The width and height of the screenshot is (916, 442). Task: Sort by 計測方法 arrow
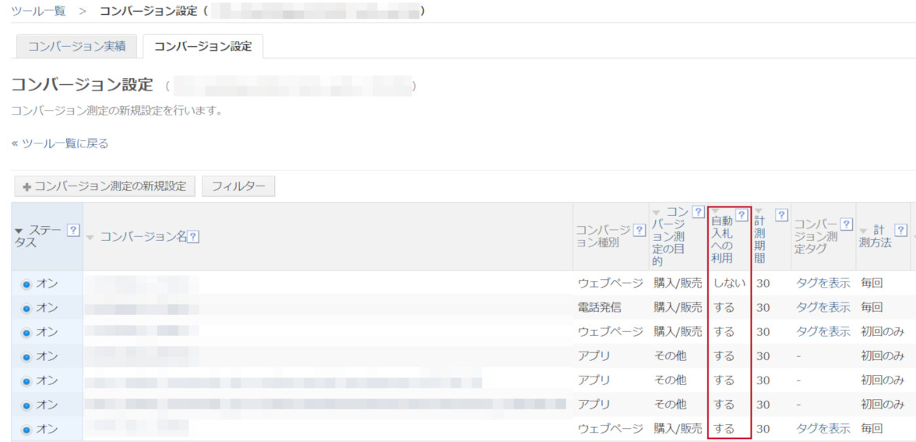tap(863, 232)
